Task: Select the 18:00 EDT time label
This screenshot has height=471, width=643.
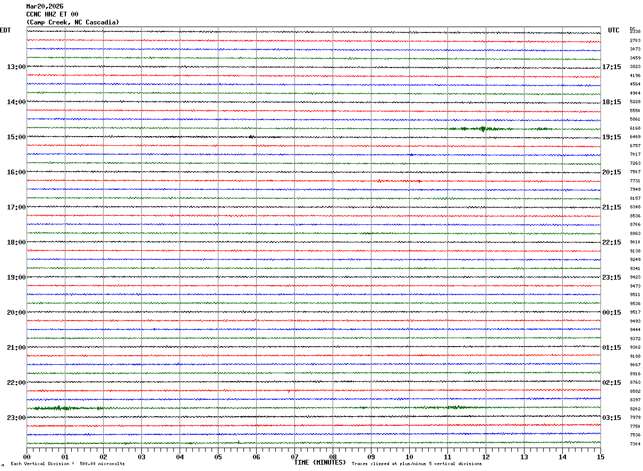Action: (16, 242)
